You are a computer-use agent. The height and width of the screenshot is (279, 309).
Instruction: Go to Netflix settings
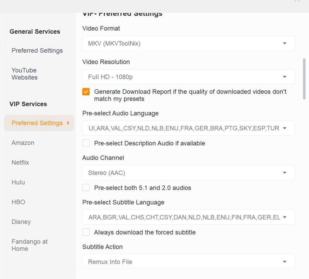tap(20, 162)
